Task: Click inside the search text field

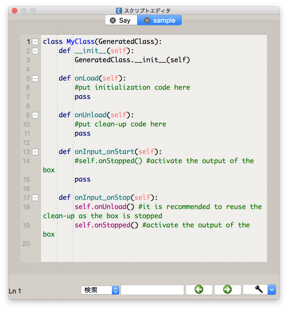Action: click(152, 290)
